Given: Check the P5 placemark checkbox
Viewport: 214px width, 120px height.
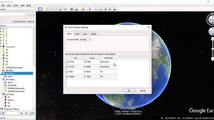Looking at the screenshot, I should point(1,59).
